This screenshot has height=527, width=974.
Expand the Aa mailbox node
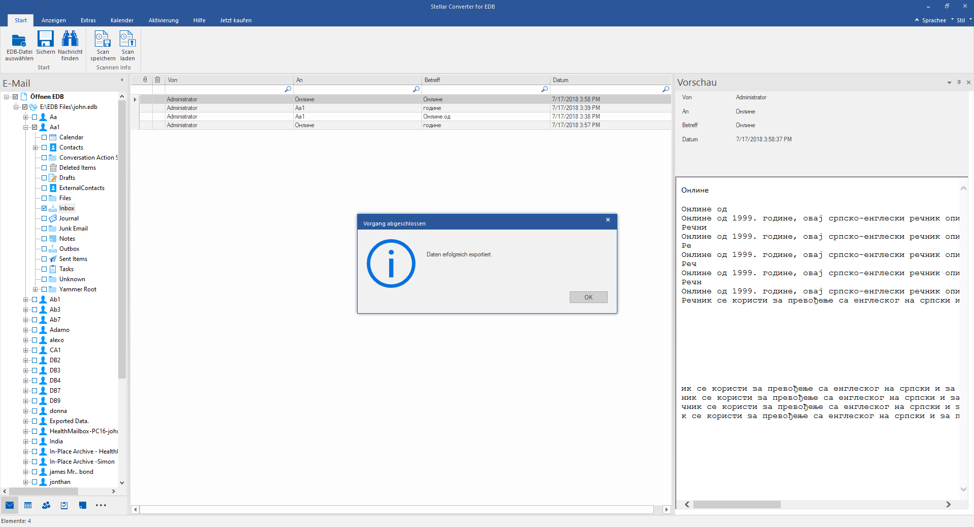click(25, 117)
